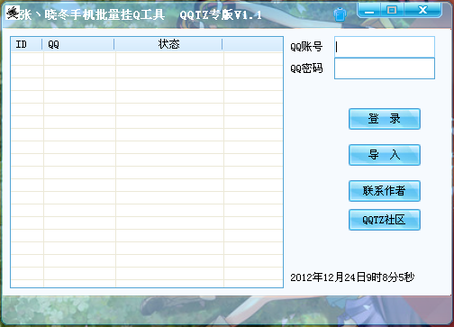Viewport: 454px width, 327px height.
Task: Click the date and time label
Action: click(x=352, y=277)
